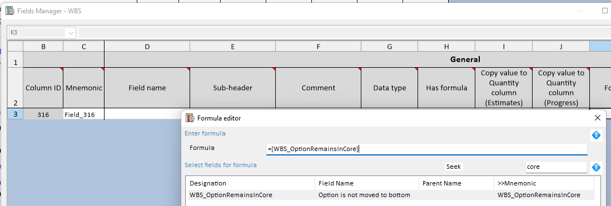Select the row 3 header
This screenshot has width=611, height=206.
(x=15, y=114)
